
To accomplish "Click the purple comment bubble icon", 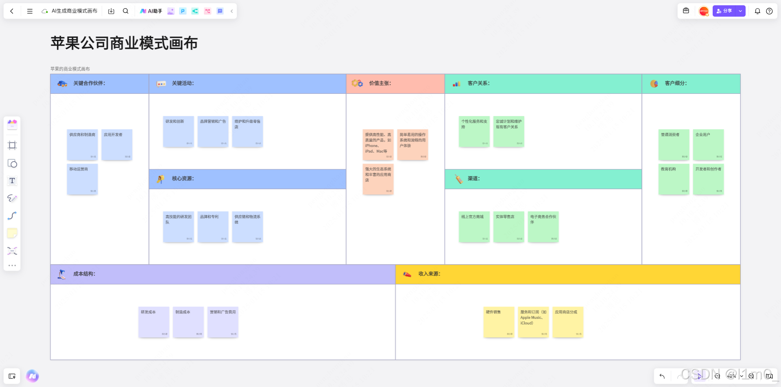I will (x=220, y=11).
